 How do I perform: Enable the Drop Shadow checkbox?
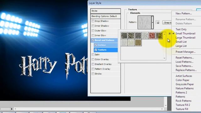(x=93, y=21)
